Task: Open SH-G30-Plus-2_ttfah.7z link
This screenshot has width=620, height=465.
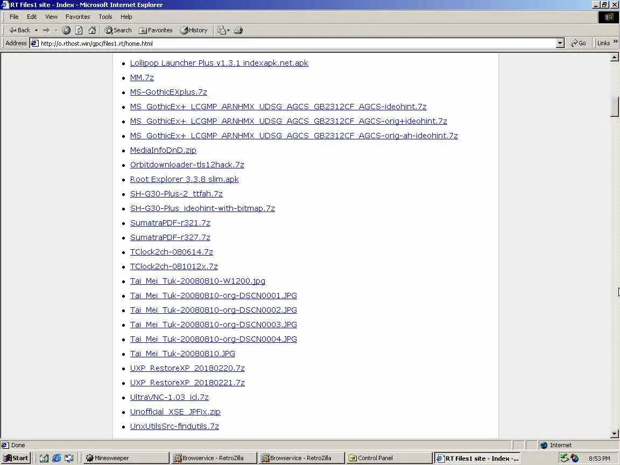Action: (x=177, y=194)
